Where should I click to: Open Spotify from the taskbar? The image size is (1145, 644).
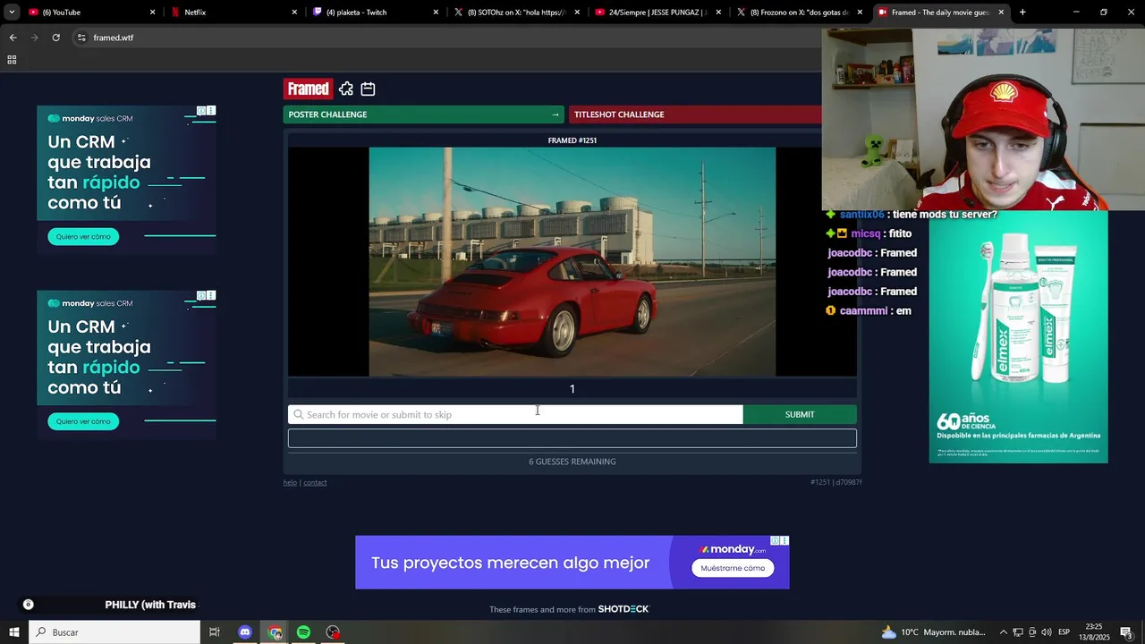point(304,632)
